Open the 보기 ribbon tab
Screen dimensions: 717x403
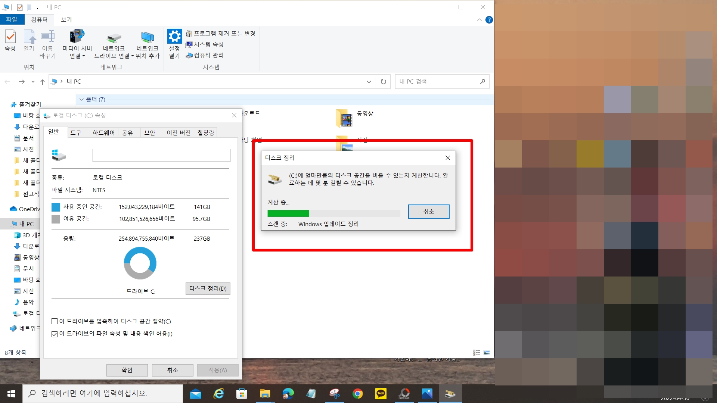[66, 20]
